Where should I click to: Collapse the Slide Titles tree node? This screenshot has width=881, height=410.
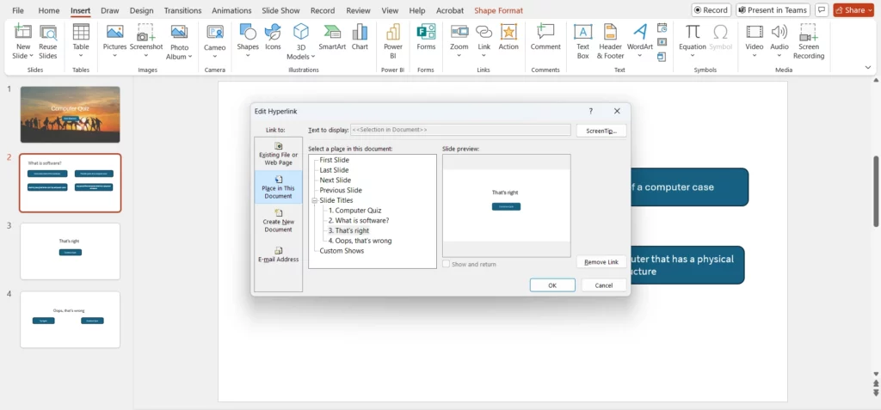coord(315,200)
